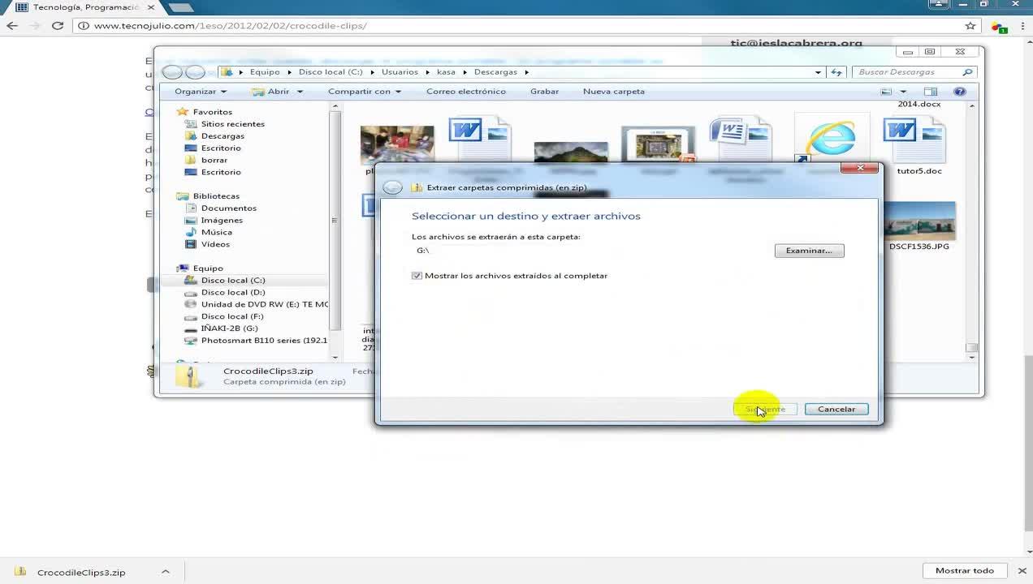Screen dimensions: 1033x584
Task: Click Grabar in the Explorer toolbar
Action: pyautogui.click(x=544, y=92)
